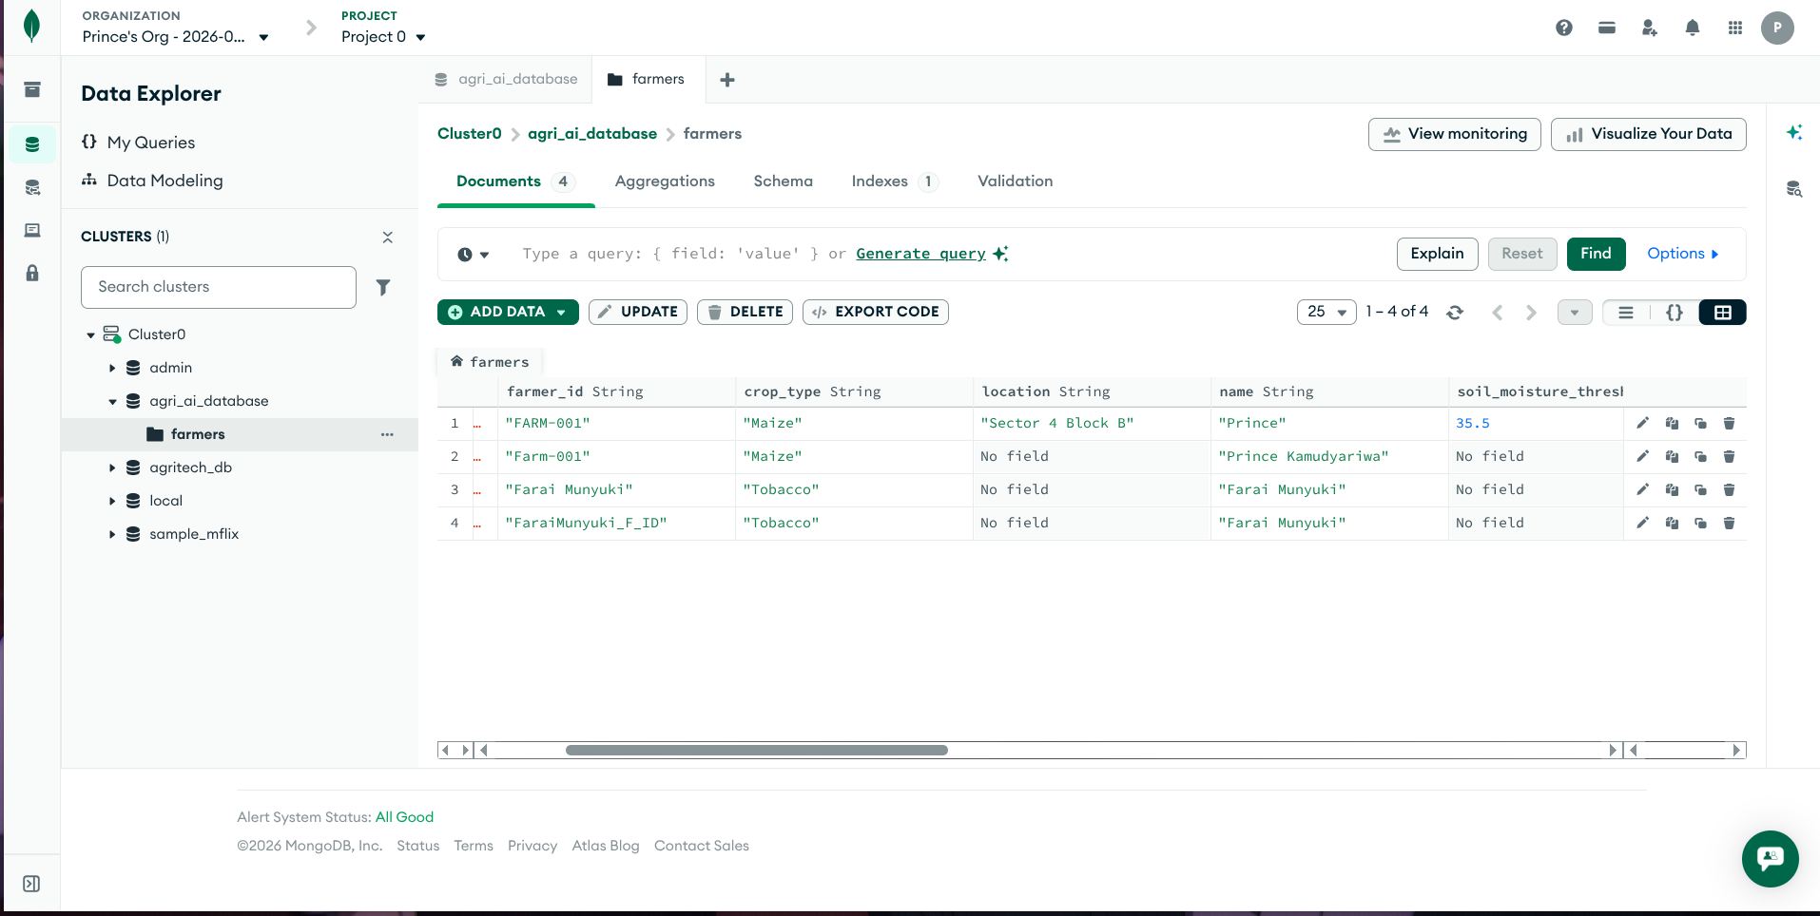
Task: Open the notifications bell icon
Action: coord(1693,28)
